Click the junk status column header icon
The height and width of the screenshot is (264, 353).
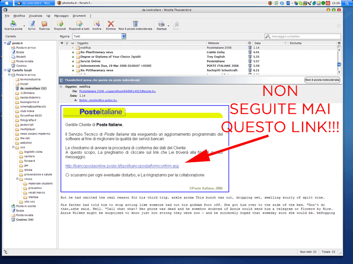point(250,43)
